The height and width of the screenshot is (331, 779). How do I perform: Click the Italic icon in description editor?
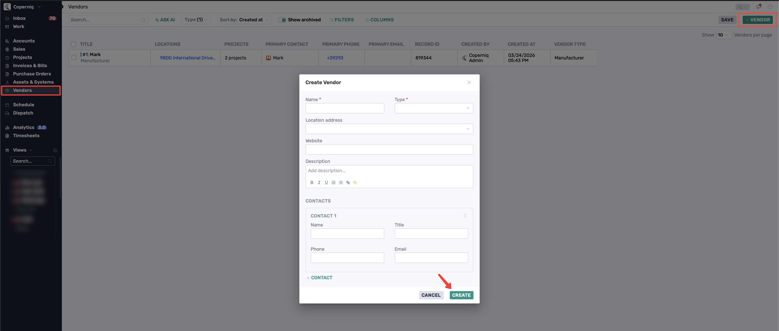pyautogui.click(x=319, y=182)
